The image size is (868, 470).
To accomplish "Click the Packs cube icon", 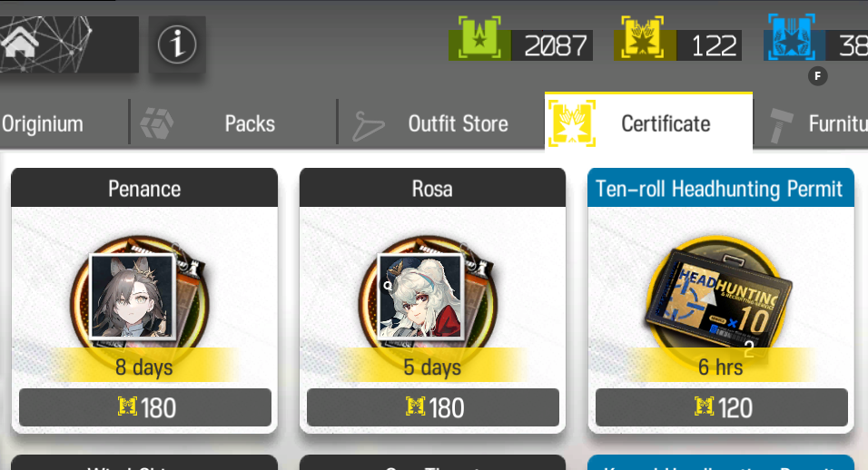I will 157,122.
